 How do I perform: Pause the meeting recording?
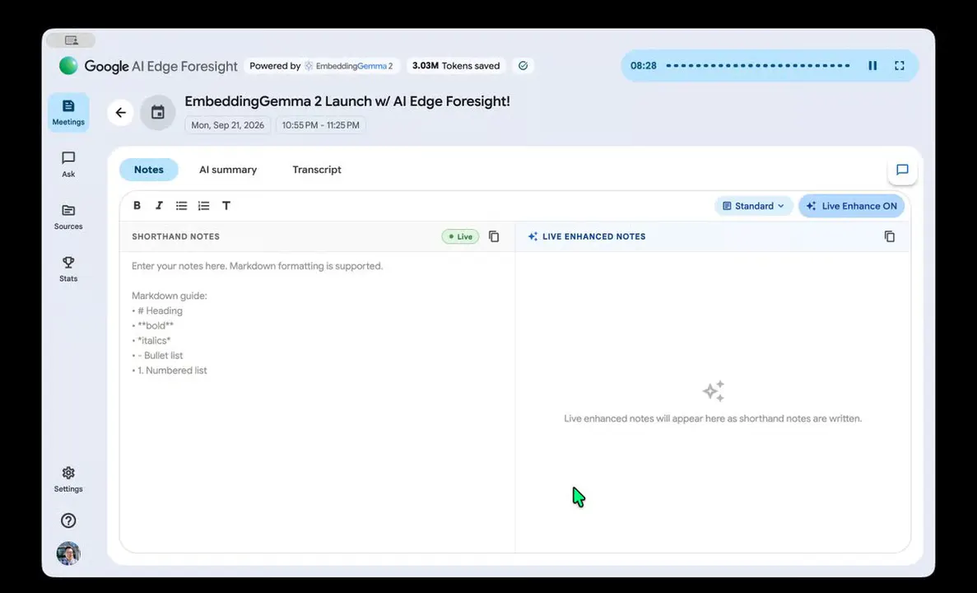(872, 65)
